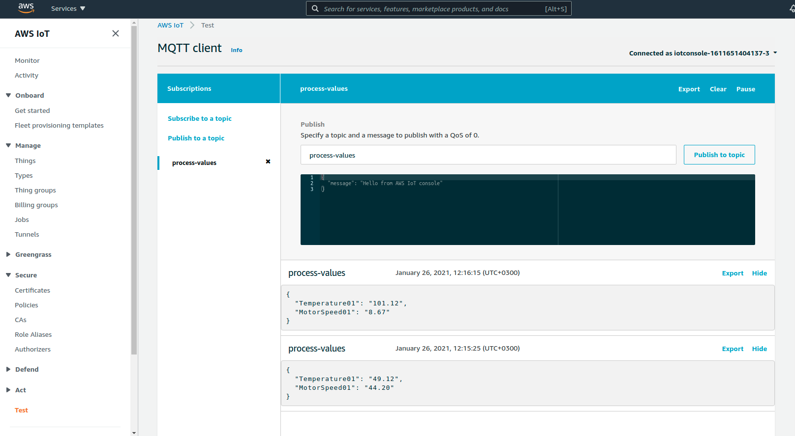795x436 pixels.
Task: Open Billing groups
Action: click(36, 205)
